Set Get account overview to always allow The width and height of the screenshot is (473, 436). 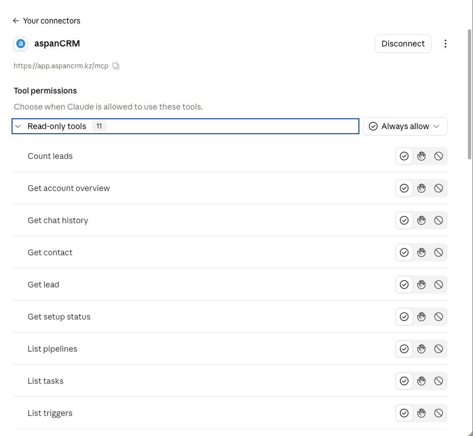click(404, 188)
